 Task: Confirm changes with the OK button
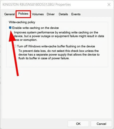pos(78,124)
